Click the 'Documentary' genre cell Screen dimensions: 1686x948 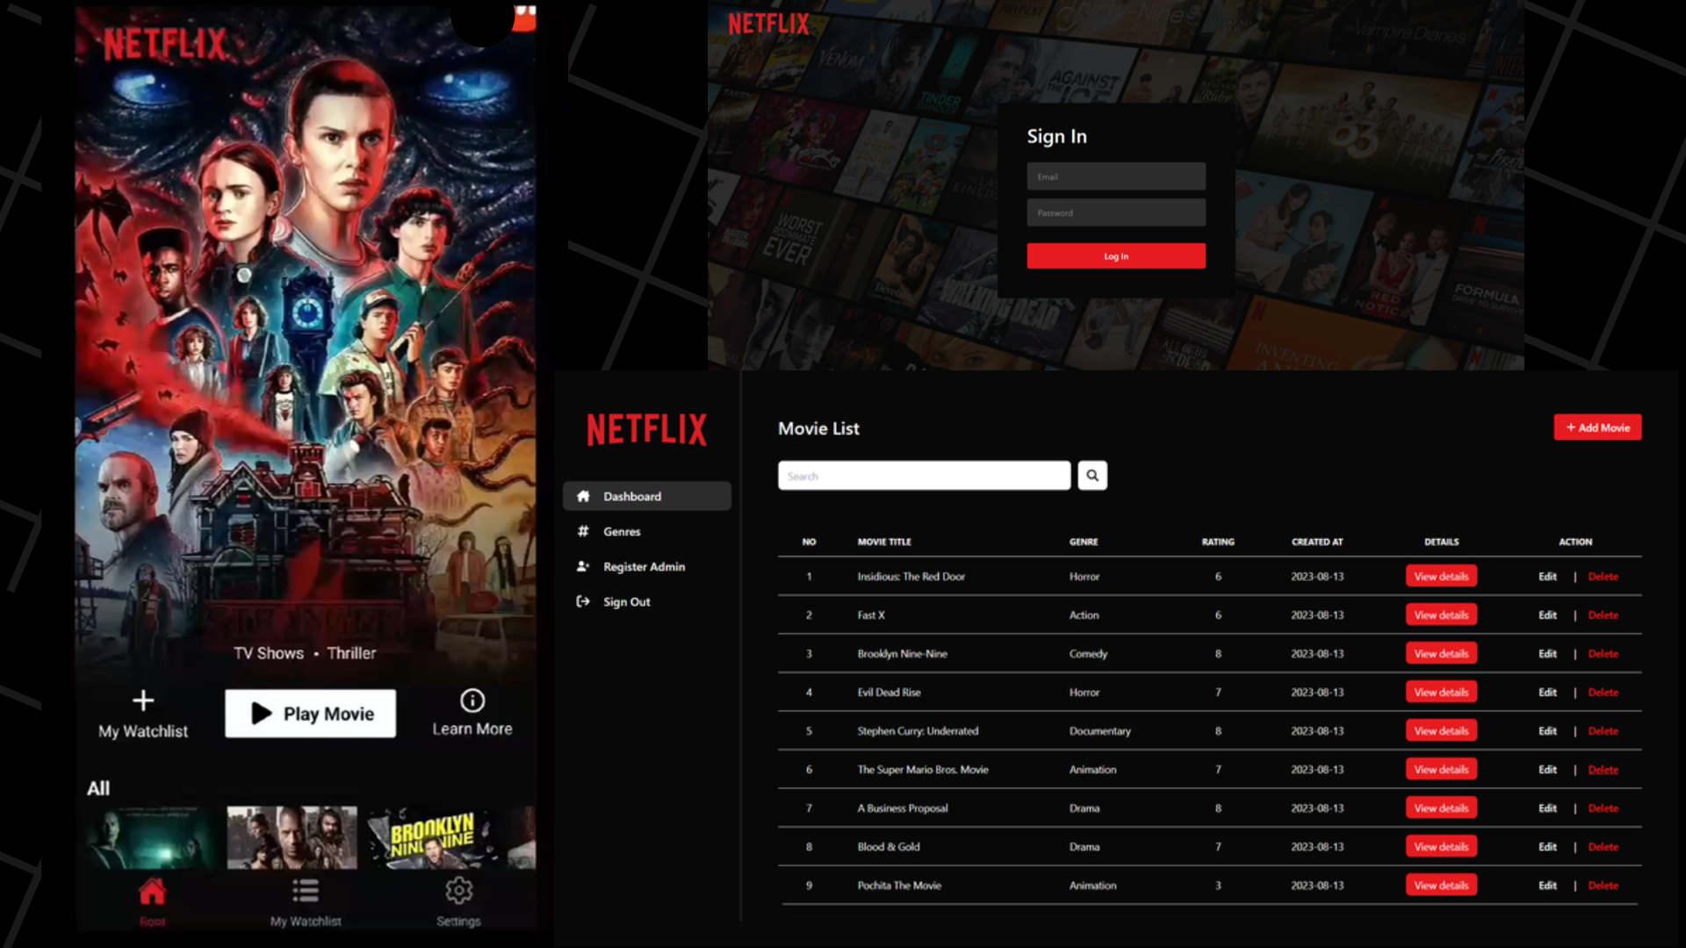coord(1100,731)
